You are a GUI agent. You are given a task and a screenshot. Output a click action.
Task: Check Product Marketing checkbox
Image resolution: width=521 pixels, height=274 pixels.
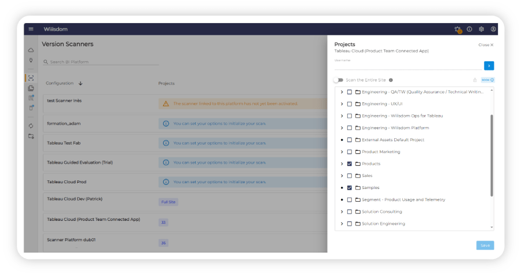click(x=350, y=152)
